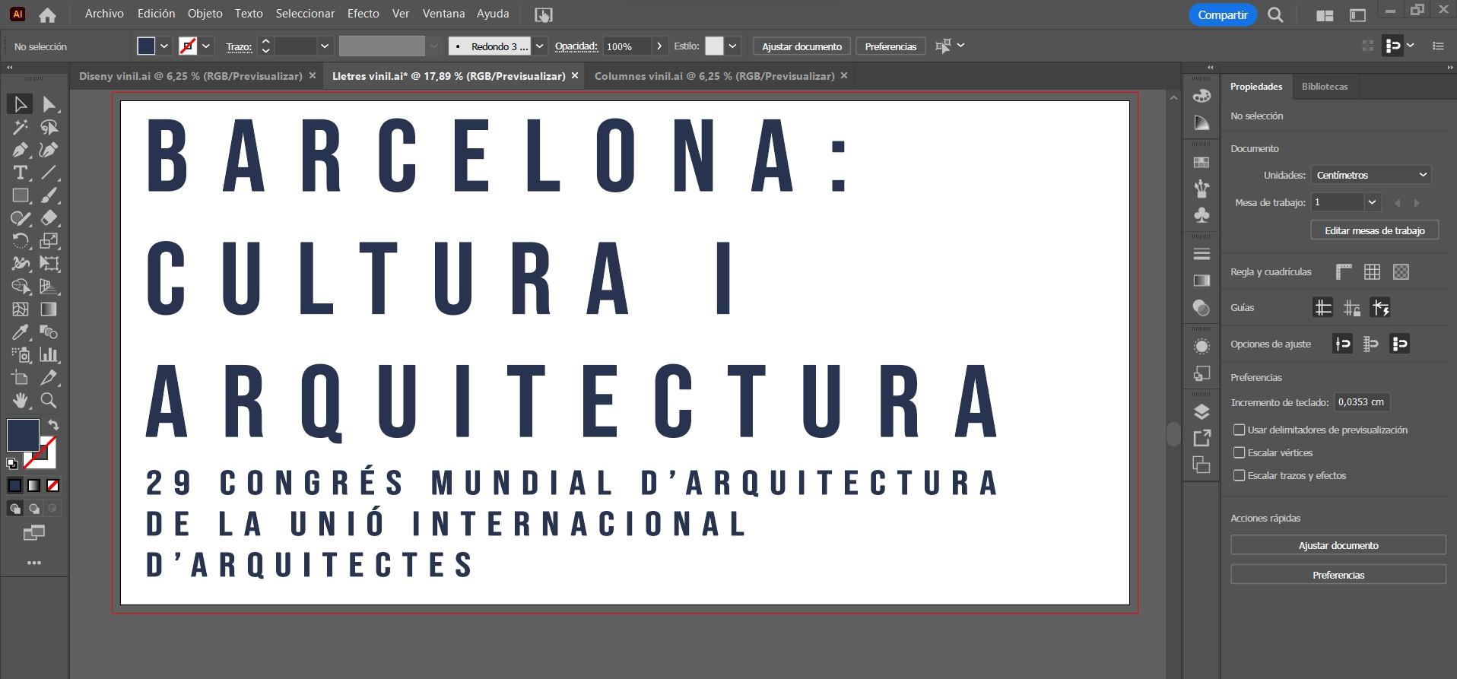Open the Estilo graphic style dropdown
The height and width of the screenshot is (679, 1457).
pos(732,46)
